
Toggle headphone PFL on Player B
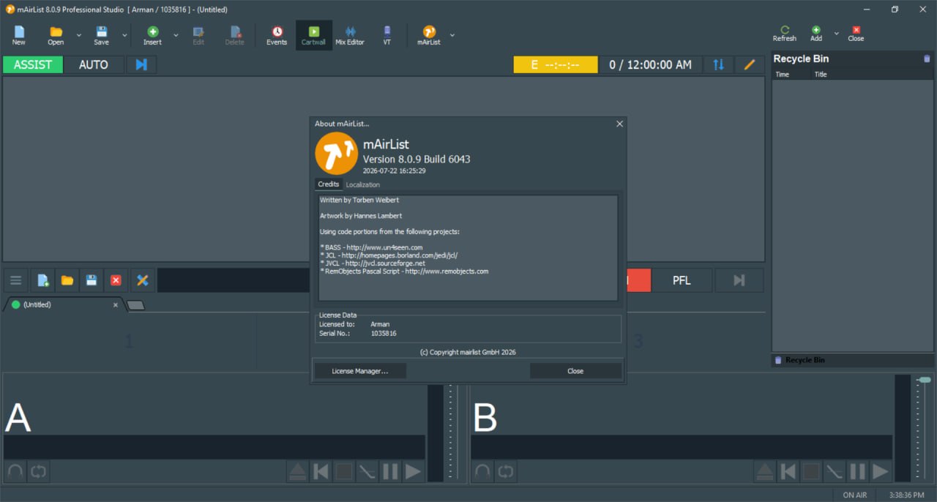point(482,471)
